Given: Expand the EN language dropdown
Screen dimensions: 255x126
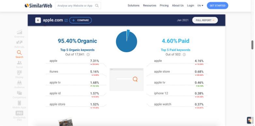Looking at the screenshot, I should (x=200, y=6).
